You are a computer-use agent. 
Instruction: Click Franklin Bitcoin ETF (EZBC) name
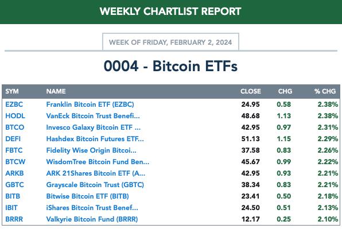pyautogui.click(x=90, y=104)
